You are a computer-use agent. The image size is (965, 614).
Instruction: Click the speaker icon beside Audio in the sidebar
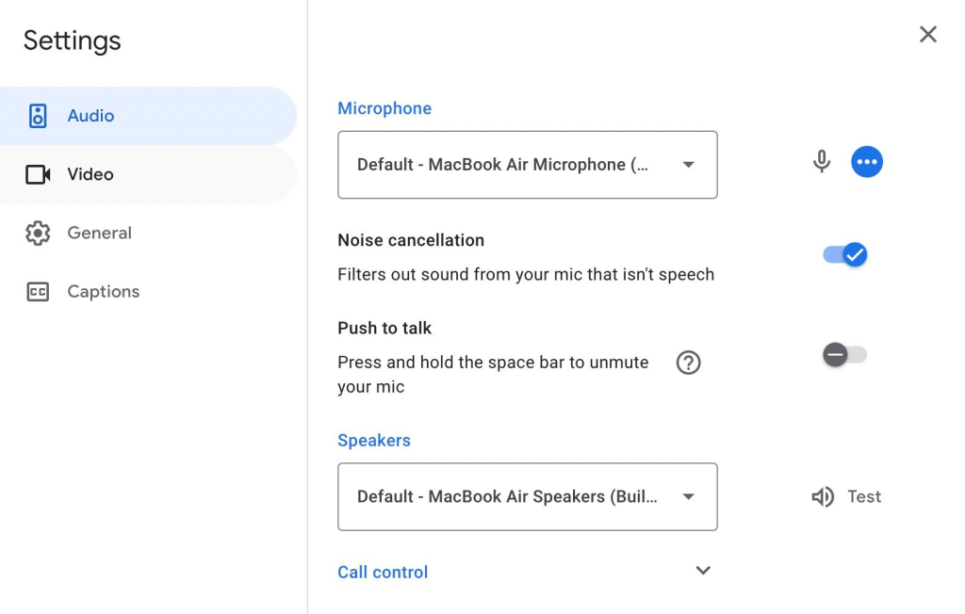[38, 116]
